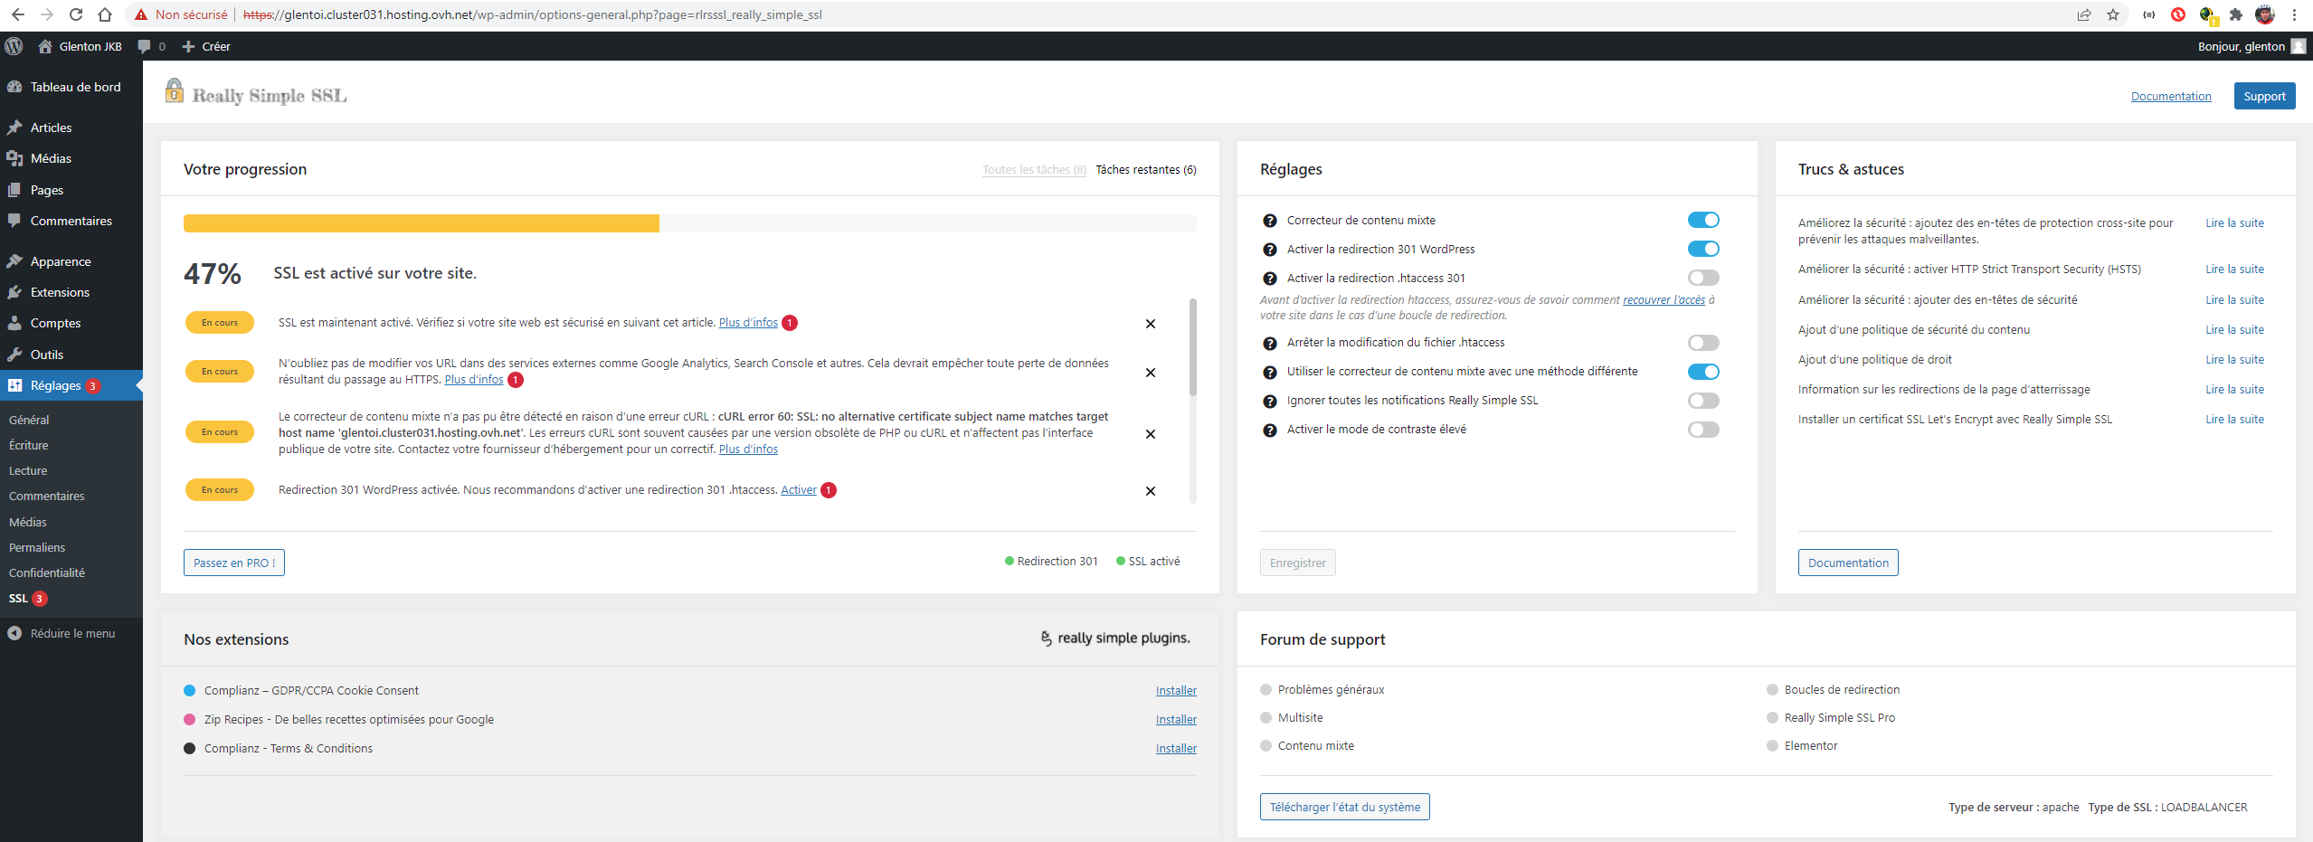2313x842 pixels.
Task: Open Extensions in the admin sidebar
Action: point(60,292)
